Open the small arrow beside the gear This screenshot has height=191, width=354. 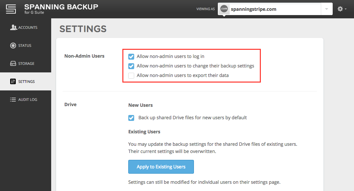click(x=346, y=10)
